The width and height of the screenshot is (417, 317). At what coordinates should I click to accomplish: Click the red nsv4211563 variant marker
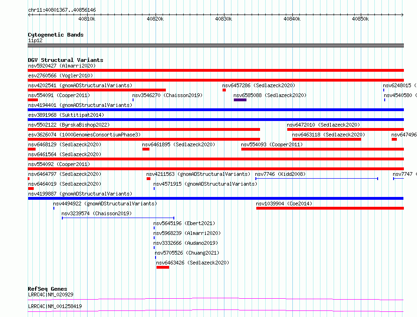149,179
